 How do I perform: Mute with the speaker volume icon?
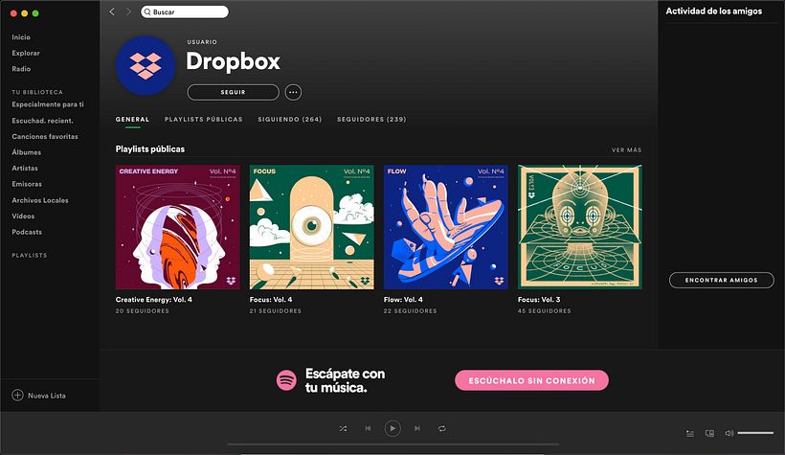(x=729, y=434)
